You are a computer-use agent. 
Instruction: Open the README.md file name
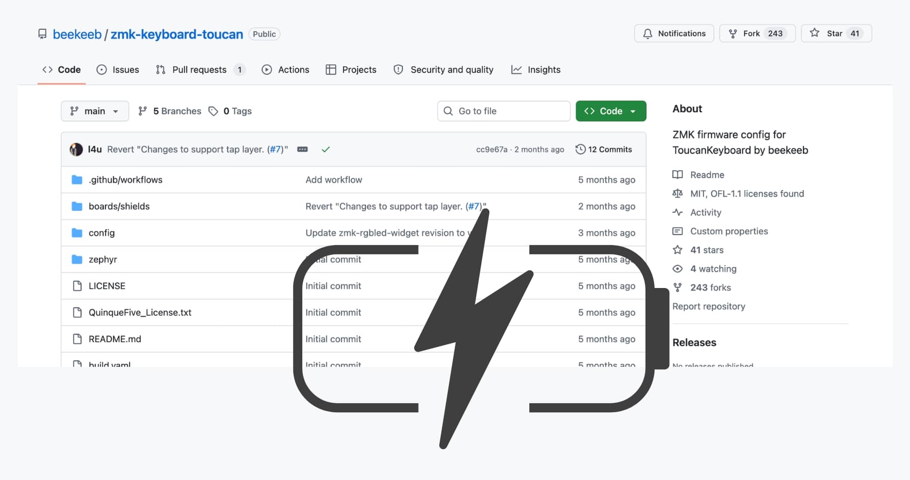tap(115, 339)
